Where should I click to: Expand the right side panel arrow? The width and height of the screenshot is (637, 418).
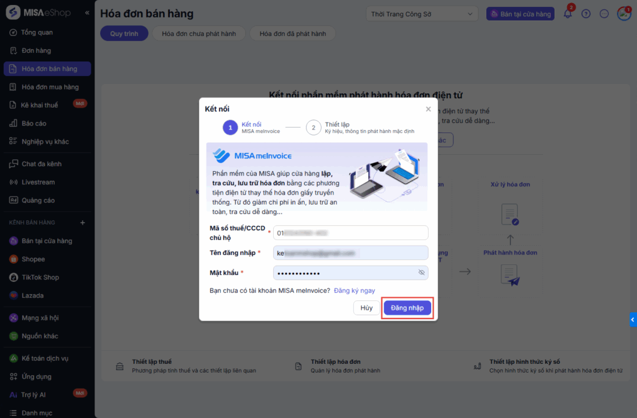pyautogui.click(x=633, y=320)
